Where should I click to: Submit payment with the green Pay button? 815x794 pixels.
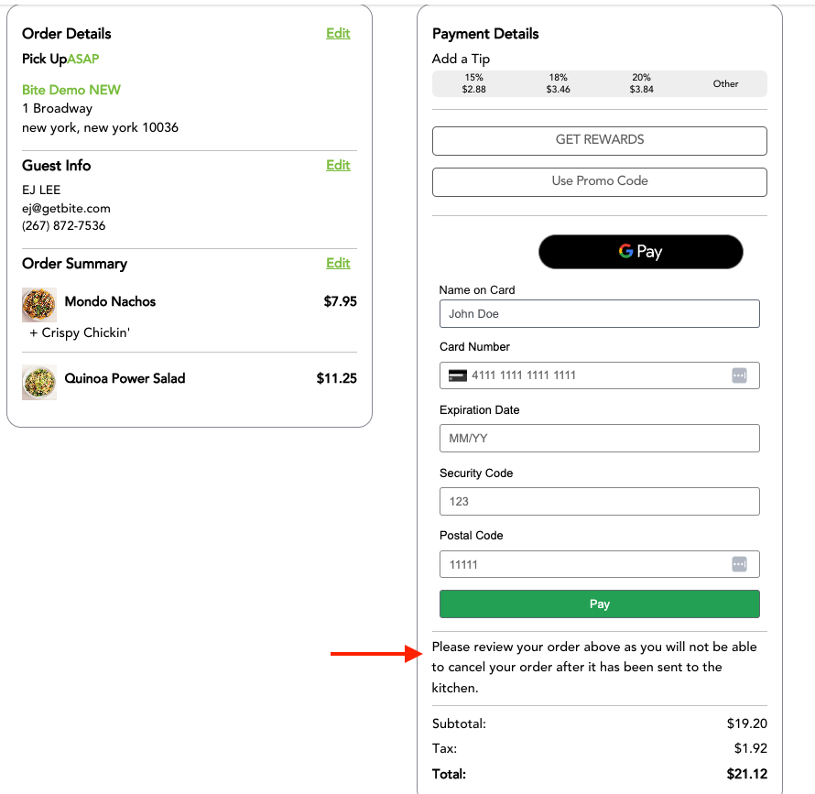(599, 604)
